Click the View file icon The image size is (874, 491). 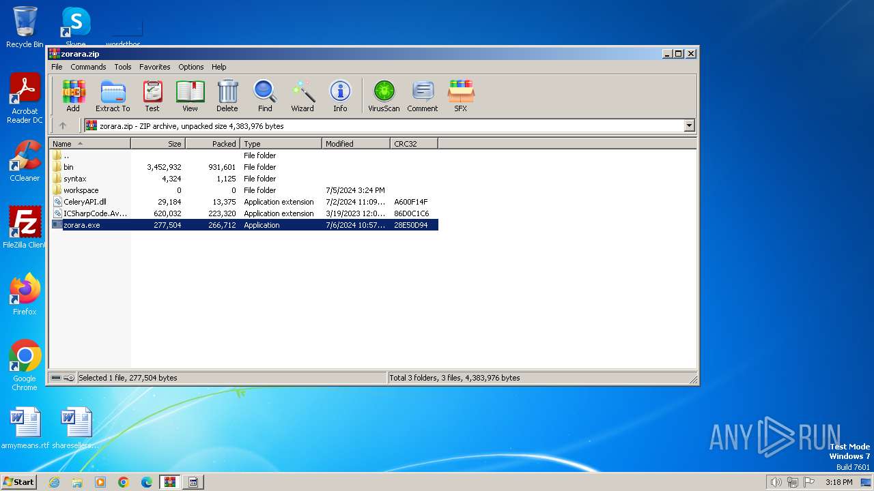pos(190,95)
